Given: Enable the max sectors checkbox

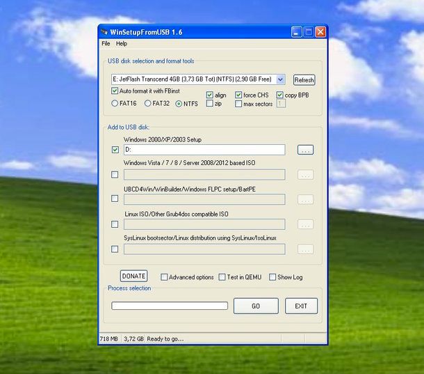Looking at the screenshot, I should click(x=238, y=104).
